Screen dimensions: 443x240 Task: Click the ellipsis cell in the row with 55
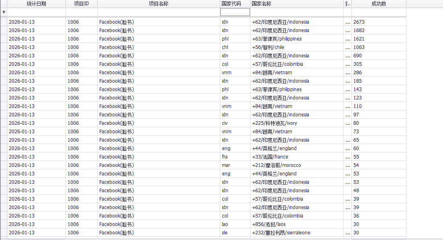[x=347, y=157]
